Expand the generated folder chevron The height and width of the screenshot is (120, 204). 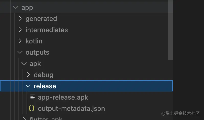[20, 19]
